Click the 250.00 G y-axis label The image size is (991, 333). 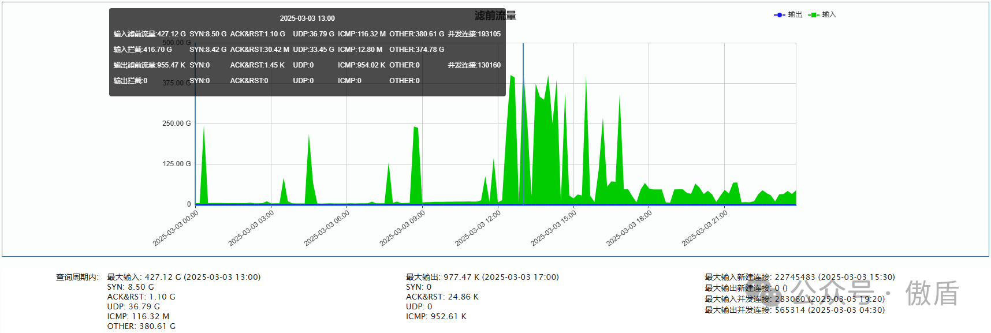[x=176, y=124]
